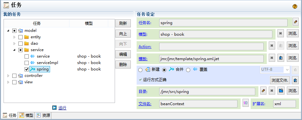Click the service folder icon
This screenshot has width=302, height=120.
click(x=26, y=50)
